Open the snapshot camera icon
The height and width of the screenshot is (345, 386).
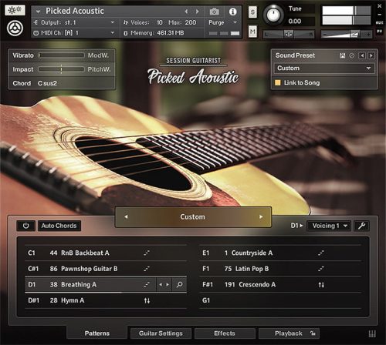(x=214, y=12)
